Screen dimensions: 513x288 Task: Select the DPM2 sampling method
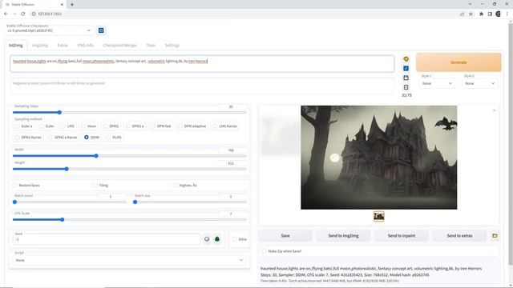[x=111, y=126]
